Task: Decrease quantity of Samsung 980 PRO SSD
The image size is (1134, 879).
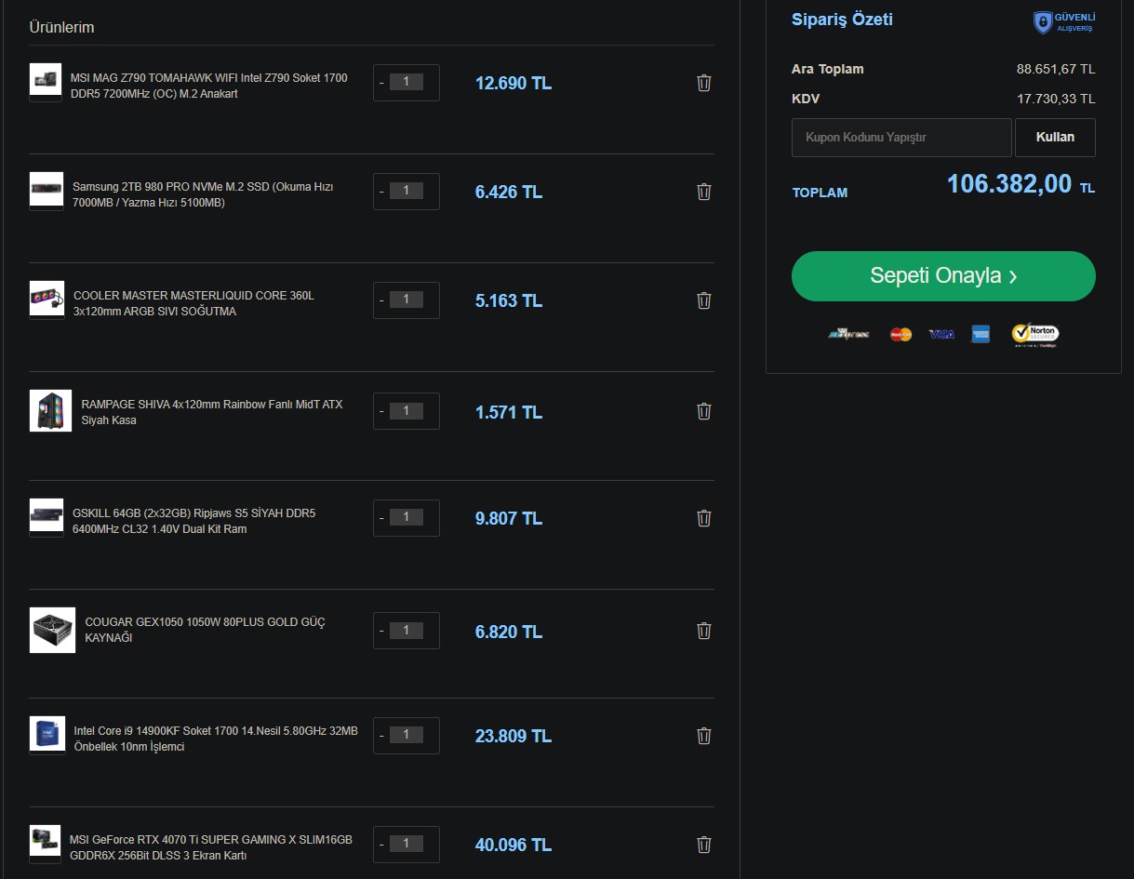Action: [381, 192]
